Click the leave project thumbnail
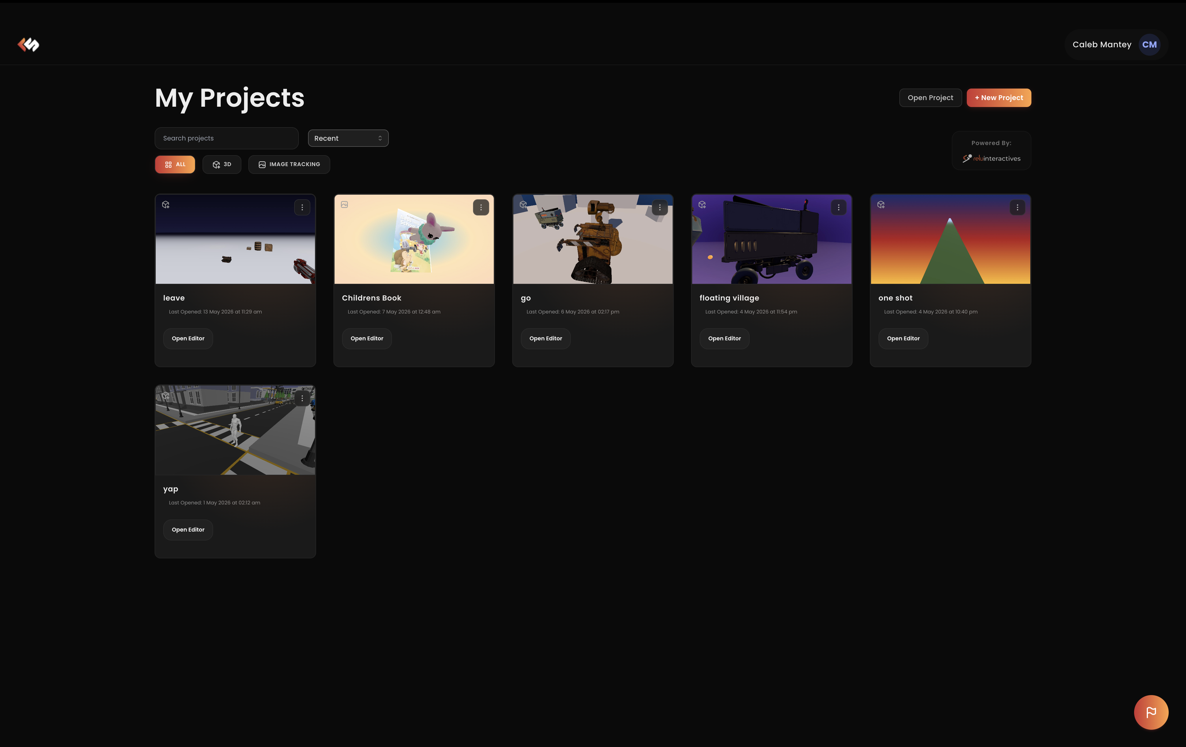The width and height of the screenshot is (1186, 747). pos(235,239)
